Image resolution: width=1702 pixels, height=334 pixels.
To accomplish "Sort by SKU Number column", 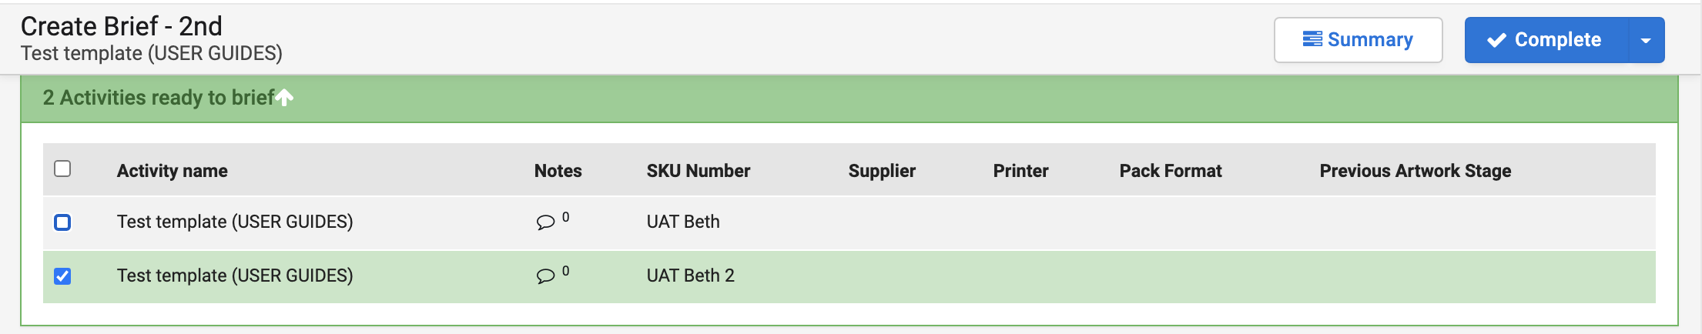I will pyautogui.click(x=698, y=171).
